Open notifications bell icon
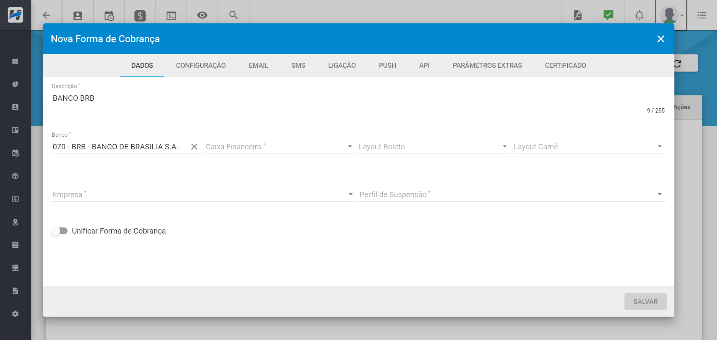 (x=639, y=15)
